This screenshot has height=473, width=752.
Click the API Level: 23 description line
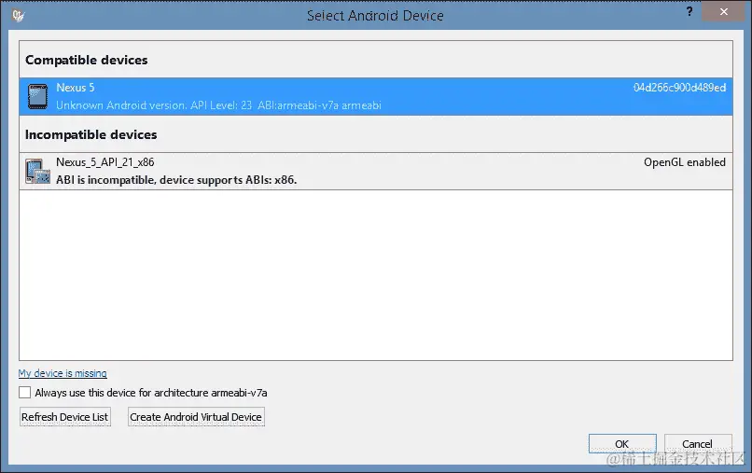218,105
